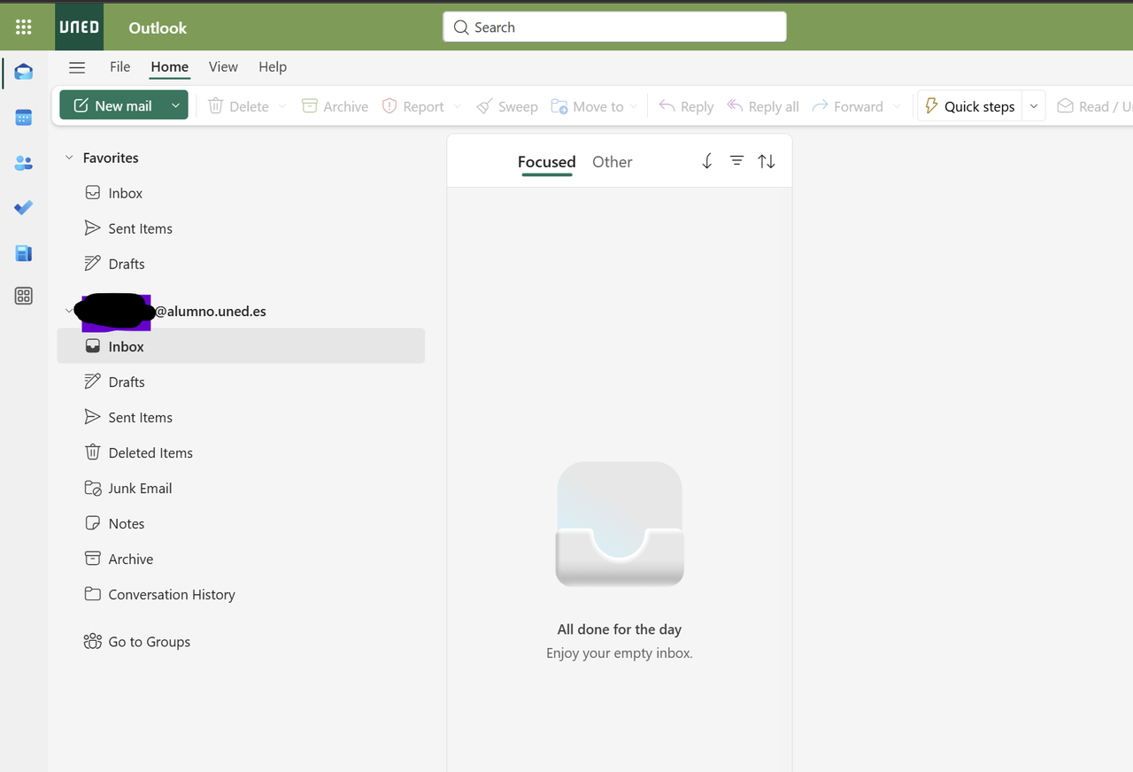1133x772 pixels.
Task: Click the Quick steps button
Action: (x=970, y=106)
